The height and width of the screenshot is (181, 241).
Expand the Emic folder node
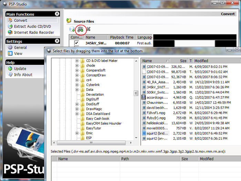click(x=77, y=133)
